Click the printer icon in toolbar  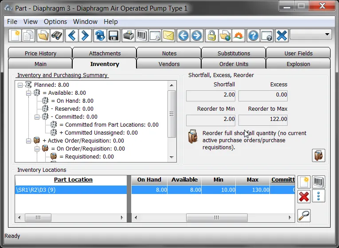(x=129, y=35)
